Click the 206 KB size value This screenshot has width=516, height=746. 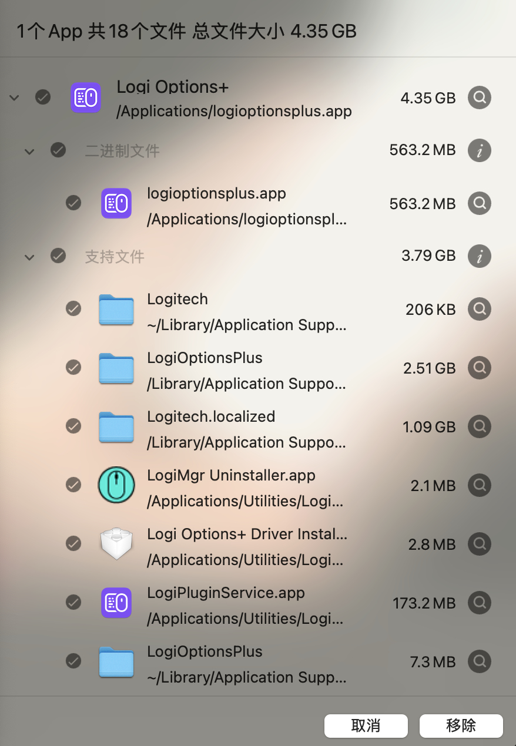click(x=431, y=310)
